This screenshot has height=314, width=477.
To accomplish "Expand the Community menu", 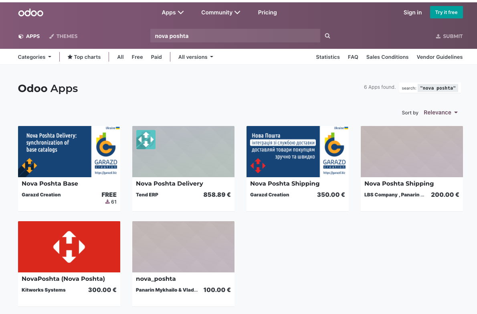I will click(x=220, y=12).
